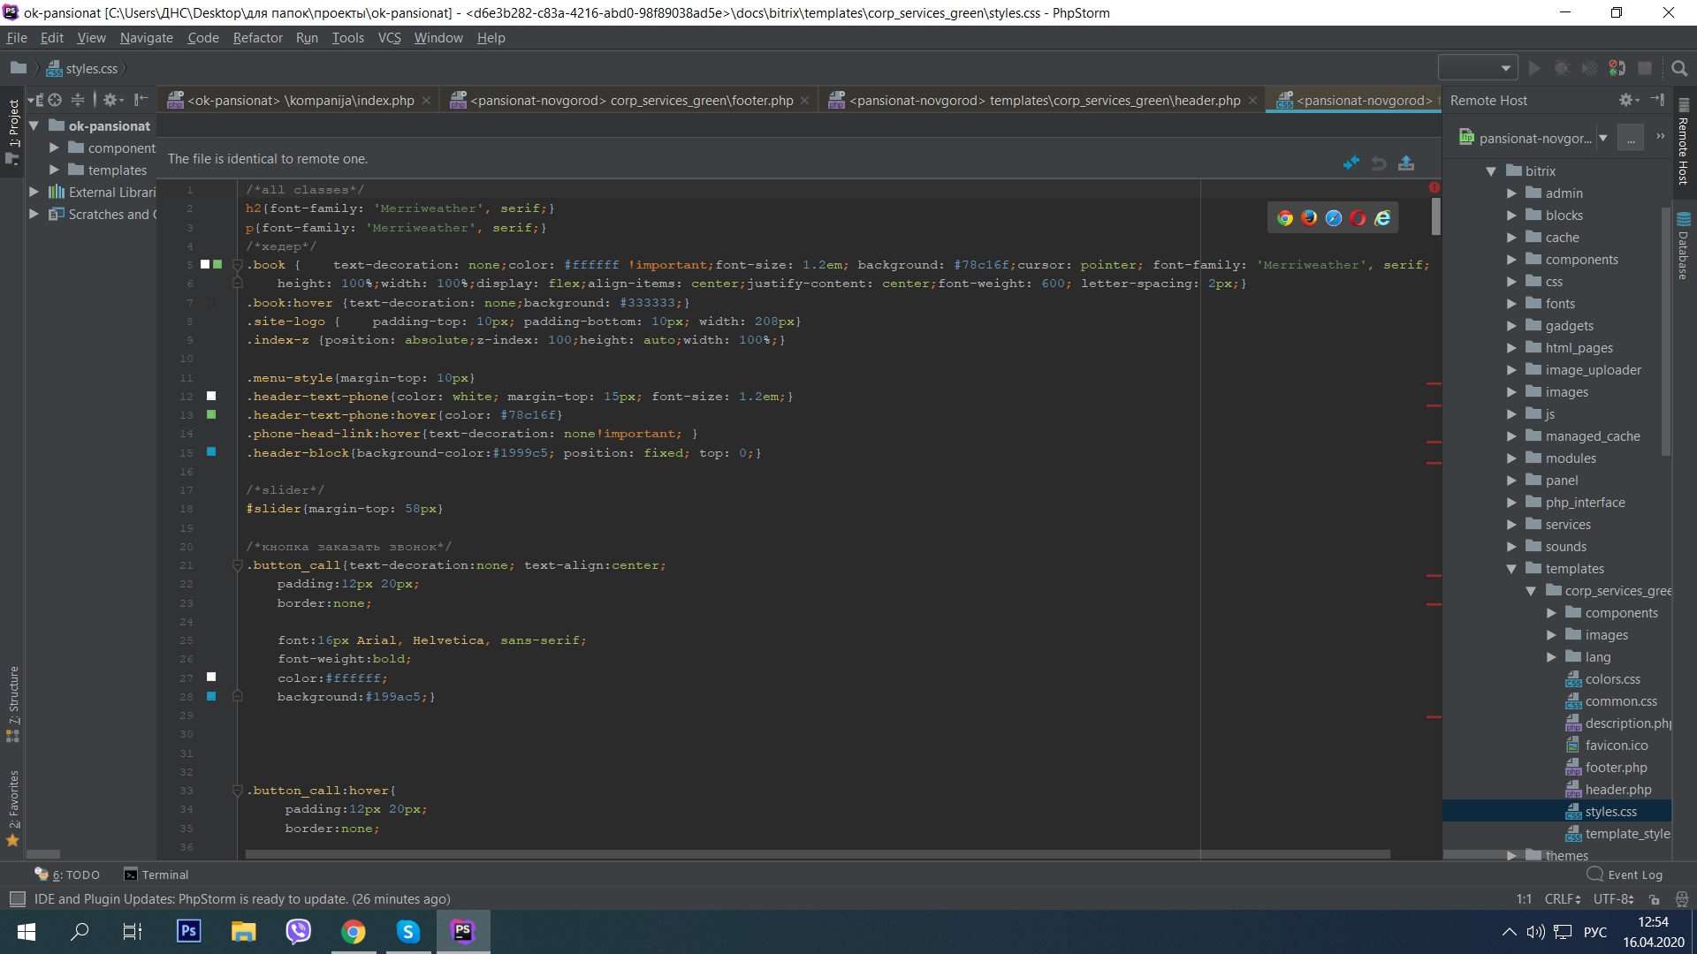Toggle the Database side panel
Image resolution: width=1697 pixels, height=954 pixels.
click(x=1683, y=247)
